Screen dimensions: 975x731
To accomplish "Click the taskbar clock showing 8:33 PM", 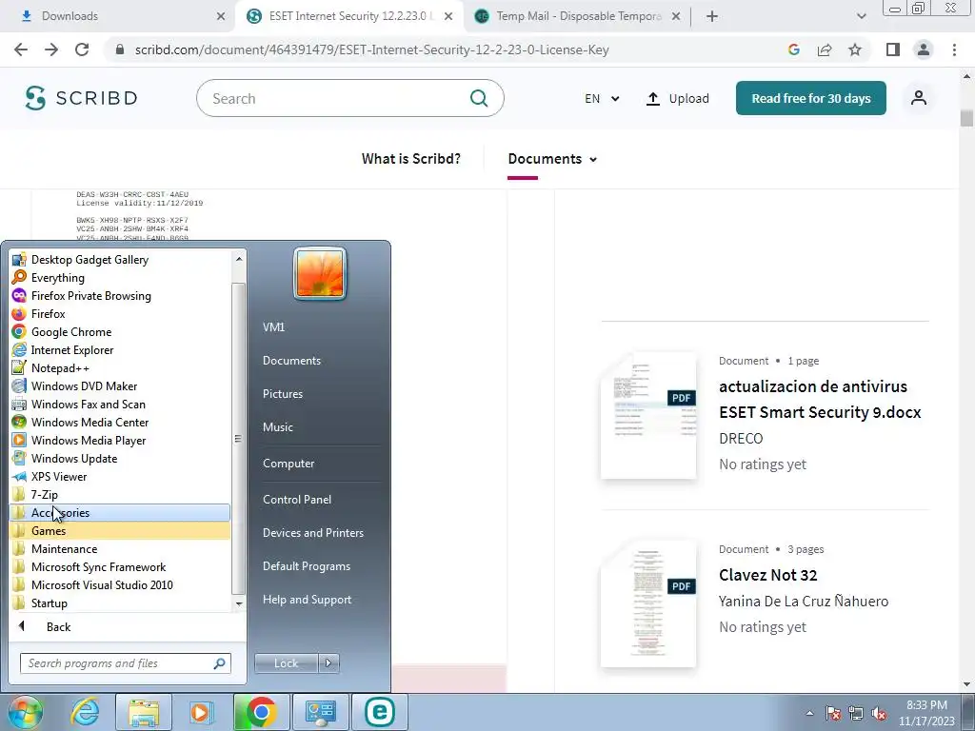I will 926,713.
